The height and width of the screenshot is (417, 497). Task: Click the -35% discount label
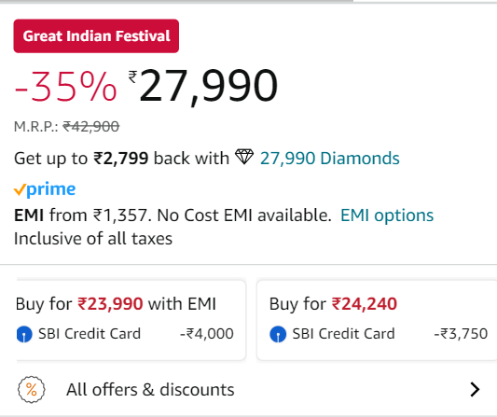65,87
